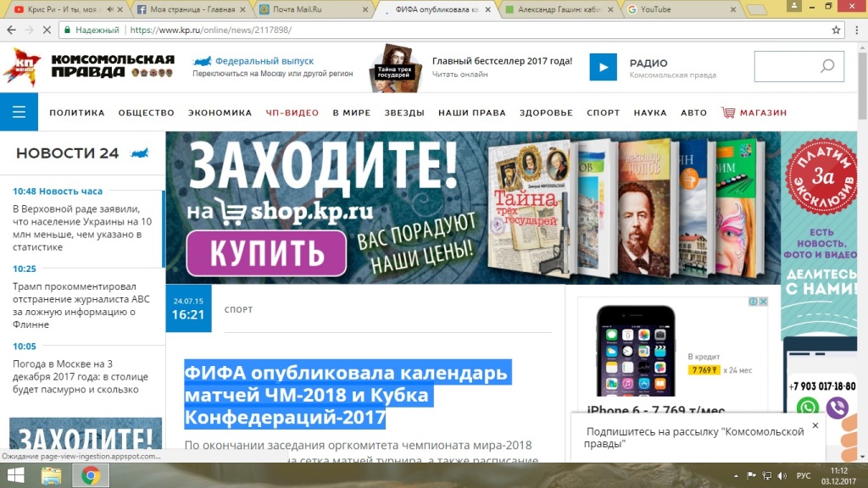Close the subscription popup
Viewport: 868px width, 488px height.
(x=815, y=425)
